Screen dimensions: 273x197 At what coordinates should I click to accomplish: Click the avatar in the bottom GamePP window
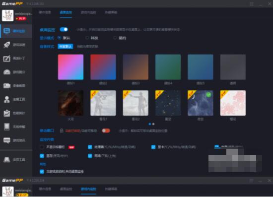pyautogui.click(x=8, y=192)
